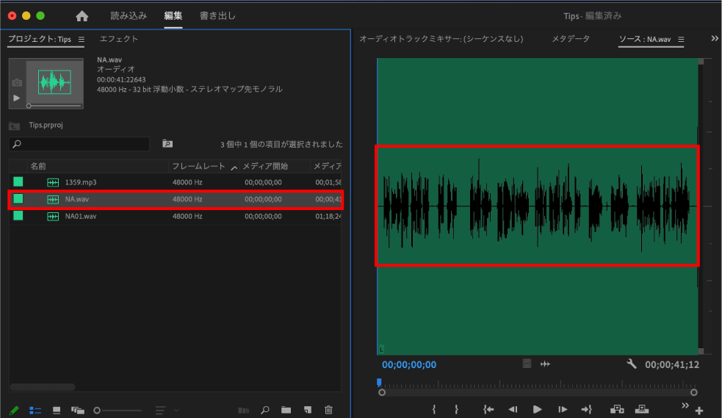Click the Insert edit icon
Image resolution: width=722 pixels, height=418 pixels.
point(617,409)
